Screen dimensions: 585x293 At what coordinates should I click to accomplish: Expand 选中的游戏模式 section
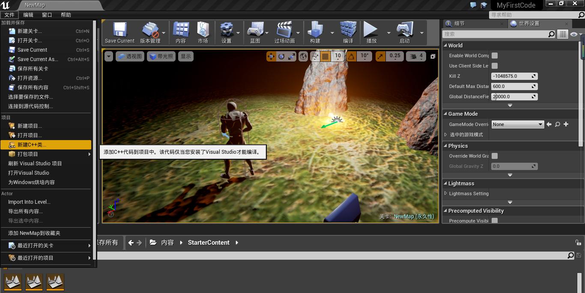[x=446, y=135]
